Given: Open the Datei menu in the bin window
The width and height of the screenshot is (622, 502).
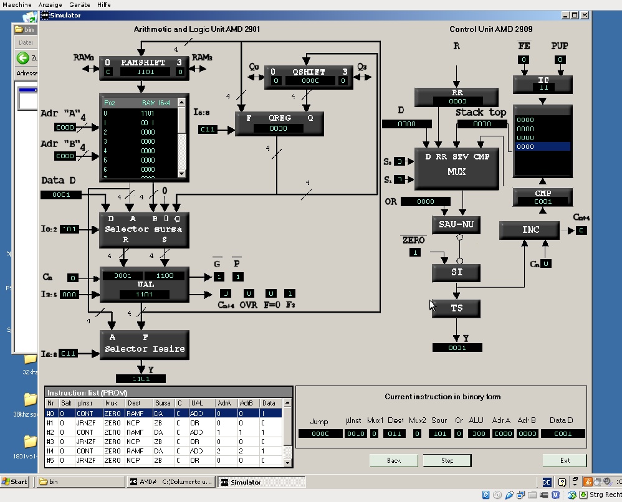Looking at the screenshot, I should pos(26,42).
